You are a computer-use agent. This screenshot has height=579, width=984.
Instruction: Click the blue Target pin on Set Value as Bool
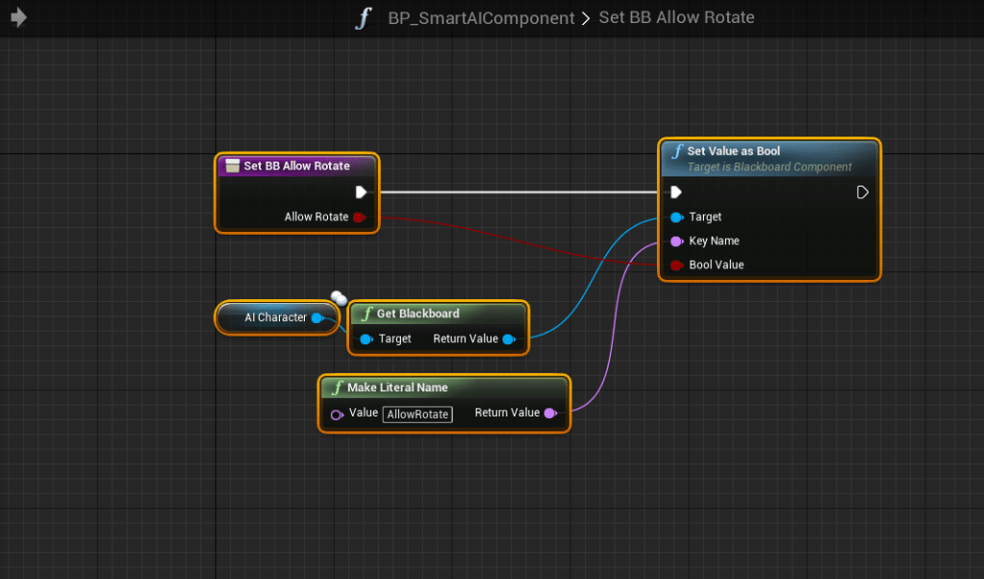pyautogui.click(x=676, y=217)
